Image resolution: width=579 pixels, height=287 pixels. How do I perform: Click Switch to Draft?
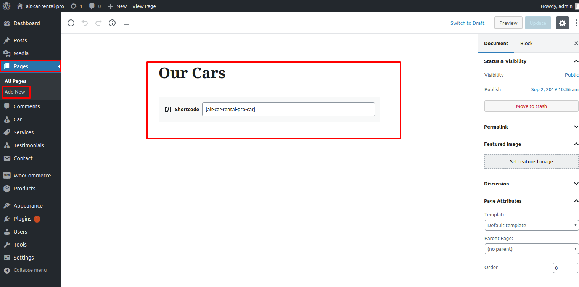coord(467,23)
